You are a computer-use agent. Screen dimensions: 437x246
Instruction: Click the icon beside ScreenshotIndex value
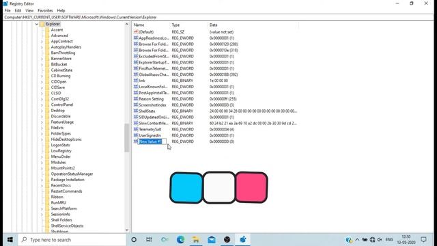pyautogui.click(x=136, y=105)
